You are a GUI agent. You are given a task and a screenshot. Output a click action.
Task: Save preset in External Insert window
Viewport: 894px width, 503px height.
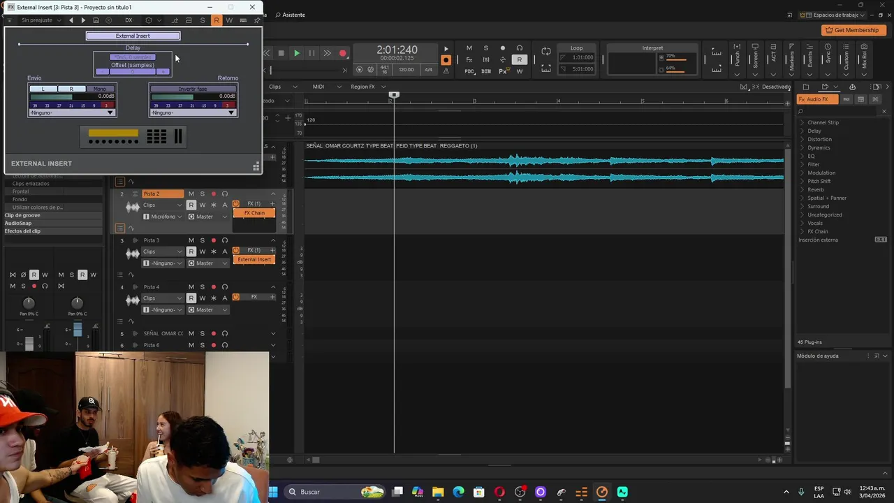pyautogui.click(x=96, y=20)
